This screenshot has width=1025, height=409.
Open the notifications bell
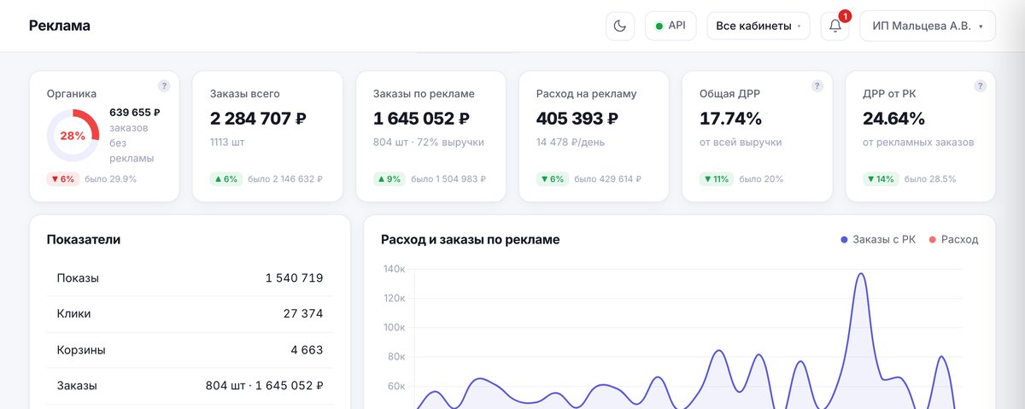click(x=835, y=26)
